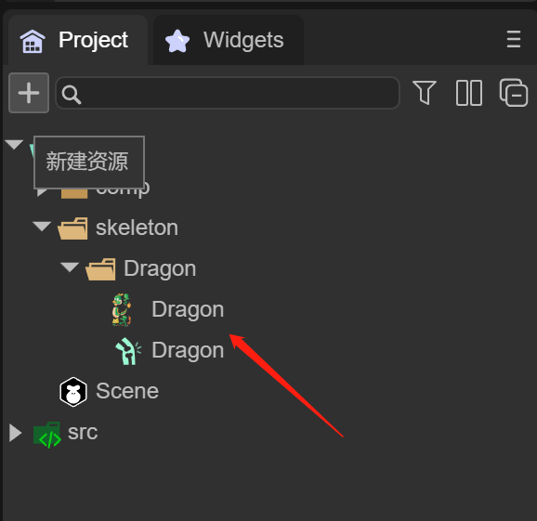
Task: Click the collapse all icon
Action: click(x=514, y=93)
